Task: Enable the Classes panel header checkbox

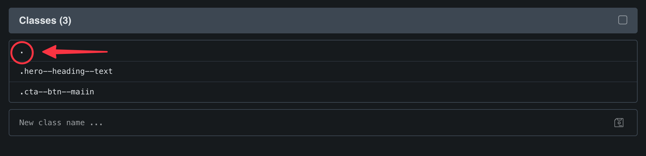Action: coord(622,20)
